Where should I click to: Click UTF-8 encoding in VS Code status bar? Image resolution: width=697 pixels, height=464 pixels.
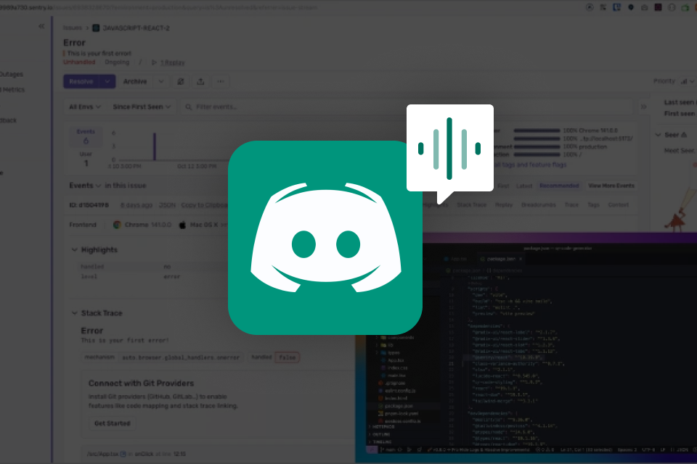click(648, 449)
